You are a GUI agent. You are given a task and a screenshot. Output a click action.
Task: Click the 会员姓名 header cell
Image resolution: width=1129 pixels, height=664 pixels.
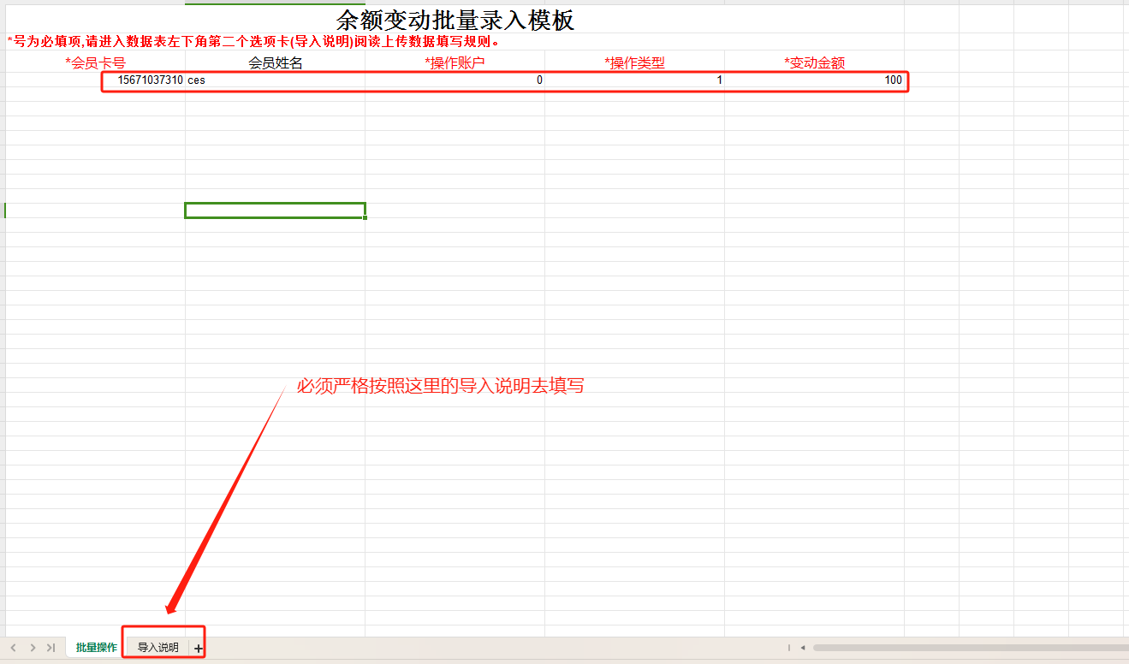(275, 62)
